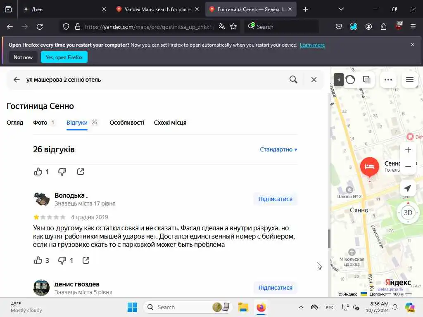Bookmark this page with the star icon
Image resolution: width=423 pixels, height=317 pixels.
[x=234, y=27]
